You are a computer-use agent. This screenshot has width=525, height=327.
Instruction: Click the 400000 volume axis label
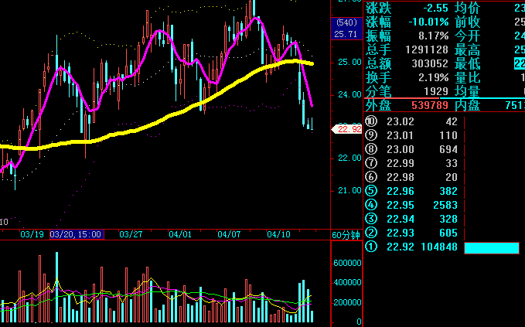pyautogui.click(x=347, y=282)
